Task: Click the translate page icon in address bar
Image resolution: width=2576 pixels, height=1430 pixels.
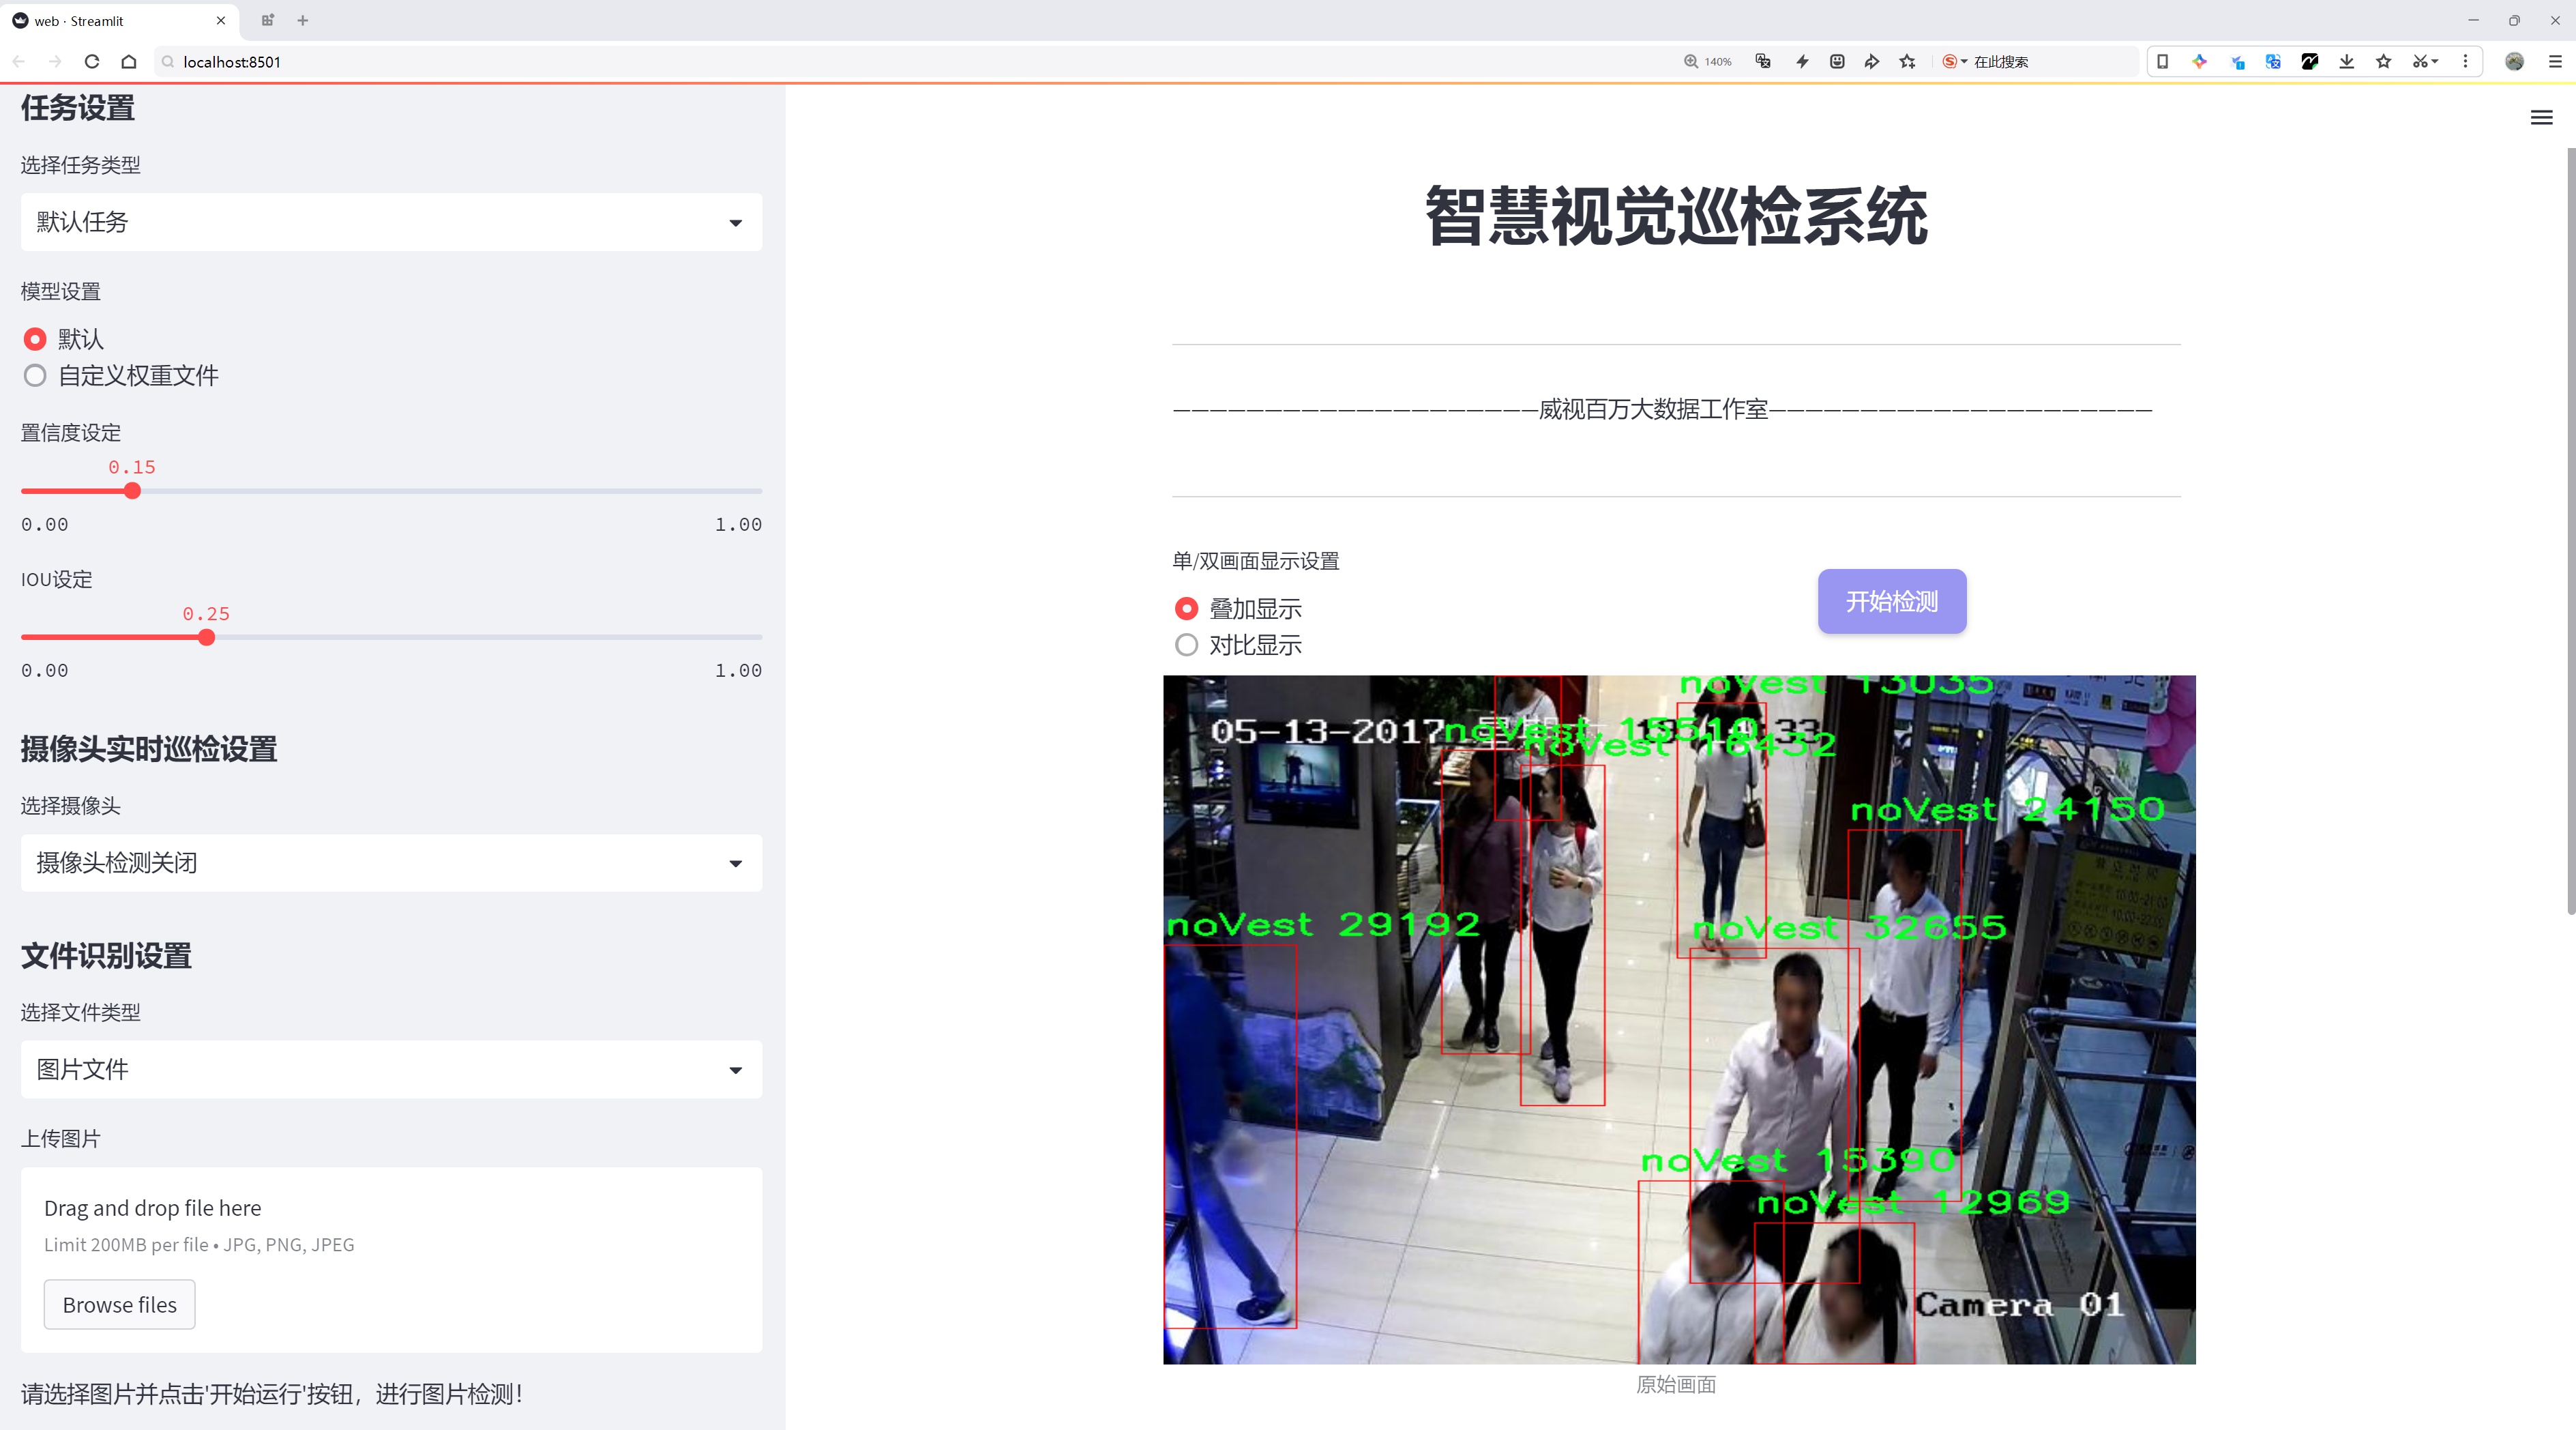Action: coord(1763,62)
